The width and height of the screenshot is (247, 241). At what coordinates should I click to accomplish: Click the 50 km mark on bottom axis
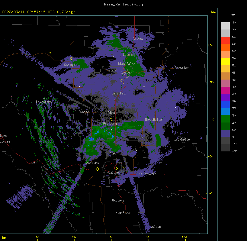coord(147,237)
